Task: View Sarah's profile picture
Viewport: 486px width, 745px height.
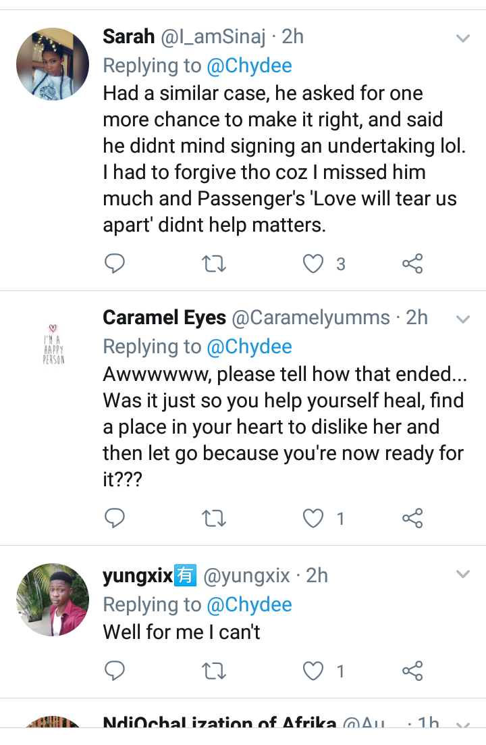Action: 52,64
